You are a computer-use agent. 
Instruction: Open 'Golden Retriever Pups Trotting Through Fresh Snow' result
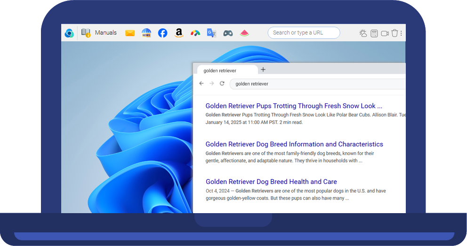click(x=294, y=106)
